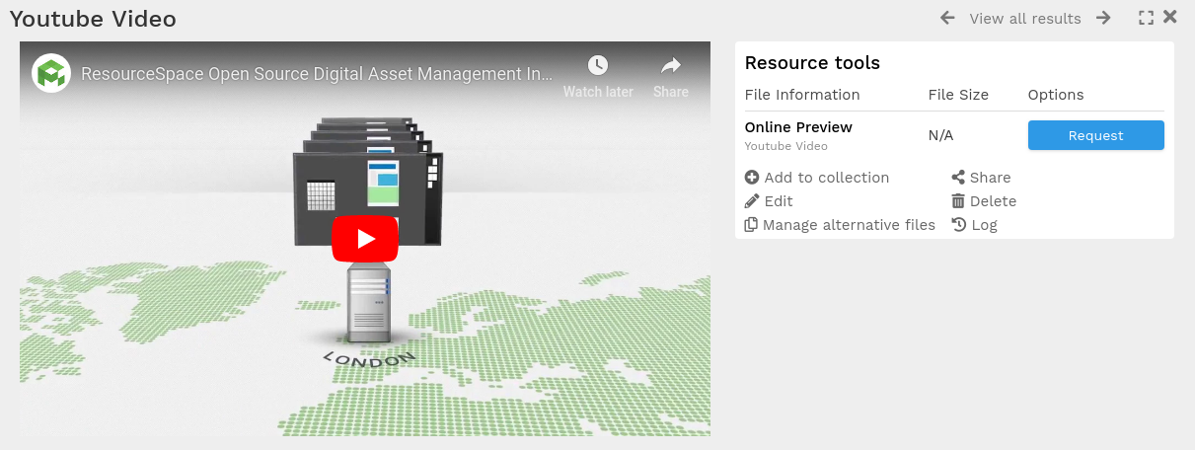1195x450 pixels.
Task: Click the Resource tools heading
Action: click(812, 63)
